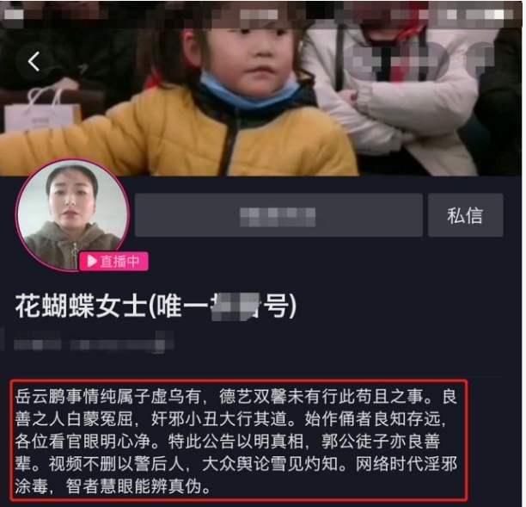This screenshot has width=526, height=507.
Task: Tap the blurred text inside the follow button
Action: pyautogui.click(x=278, y=217)
